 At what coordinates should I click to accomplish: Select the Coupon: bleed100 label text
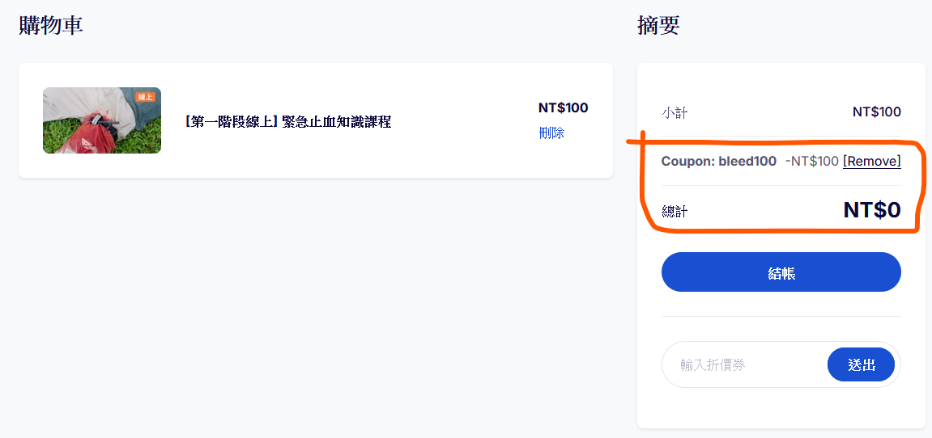tap(718, 161)
